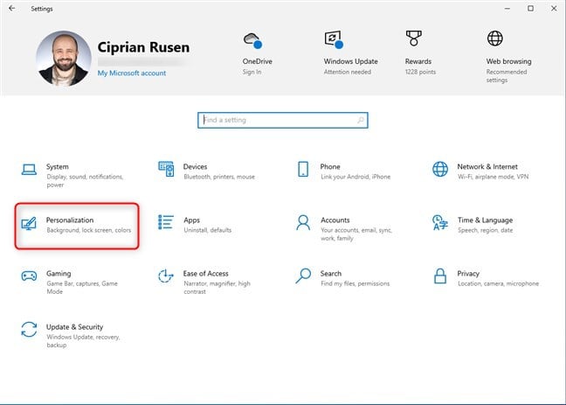Open Apps title

(x=191, y=220)
